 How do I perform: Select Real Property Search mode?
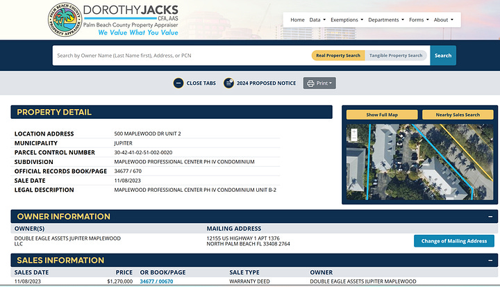pos(338,56)
